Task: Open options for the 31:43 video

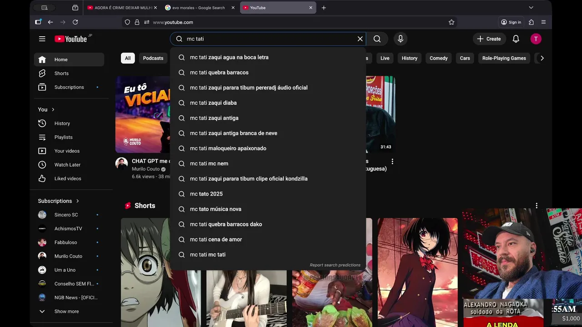Action: (x=392, y=161)
